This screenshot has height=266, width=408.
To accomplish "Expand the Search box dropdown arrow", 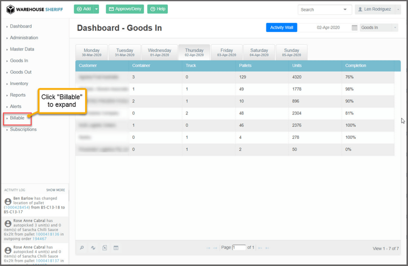I will (x=345, y=10).
